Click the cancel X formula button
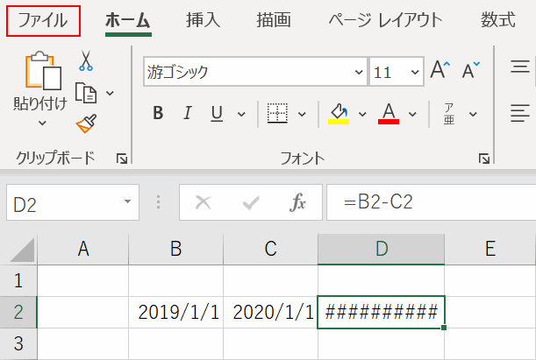 pyautogui.click(x=204, y=202)
